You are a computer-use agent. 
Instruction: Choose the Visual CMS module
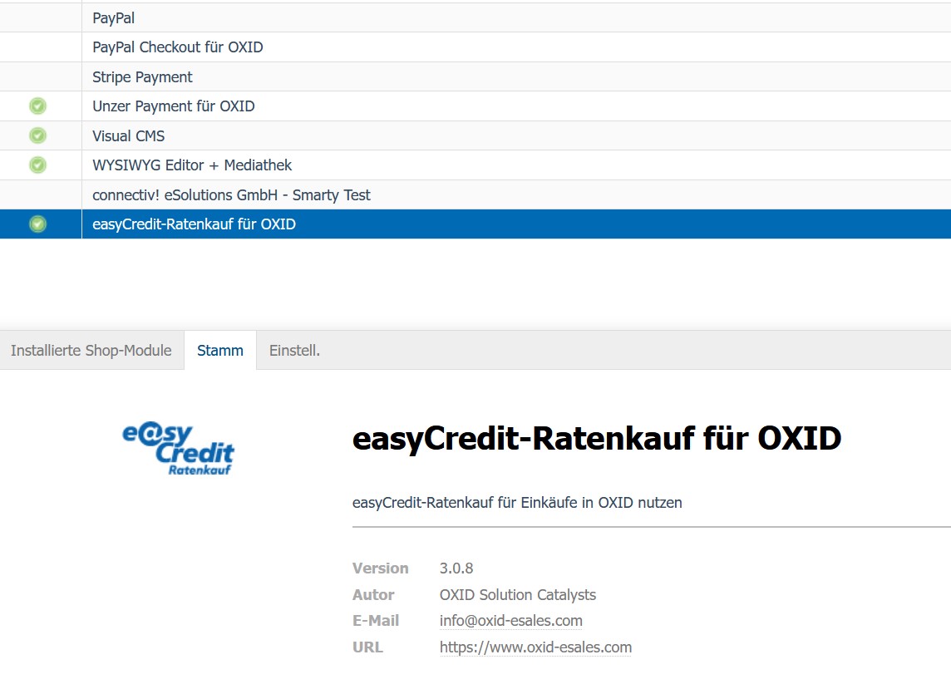pos(128,136)
